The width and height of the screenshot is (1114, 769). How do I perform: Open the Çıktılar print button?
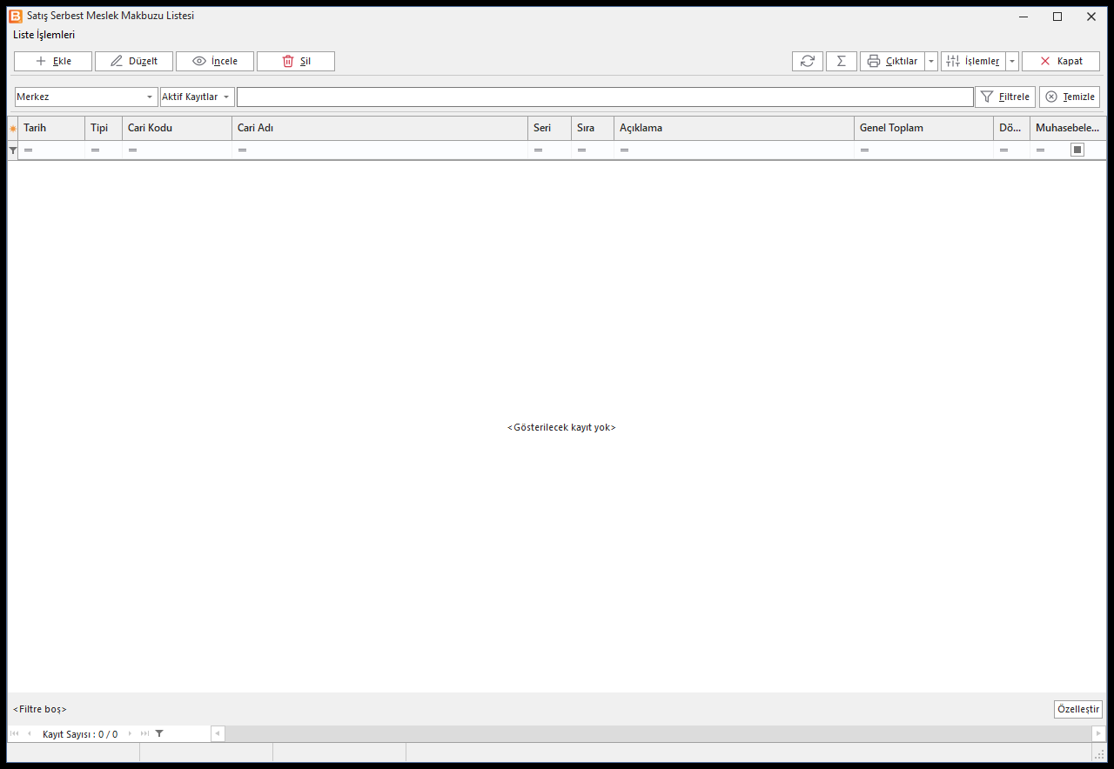[892, 61]
